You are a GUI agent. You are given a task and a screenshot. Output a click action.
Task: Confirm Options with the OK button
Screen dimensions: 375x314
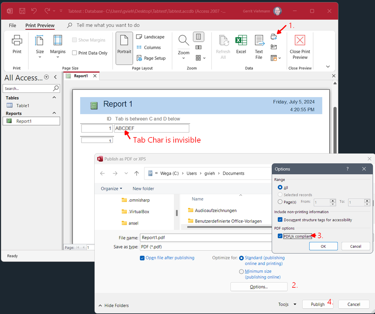point(323,246)
